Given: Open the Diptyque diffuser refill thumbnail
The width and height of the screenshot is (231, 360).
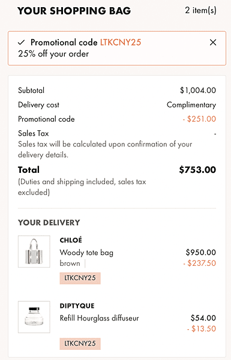Looking at the screenshot, I should (x=34, y=317).
